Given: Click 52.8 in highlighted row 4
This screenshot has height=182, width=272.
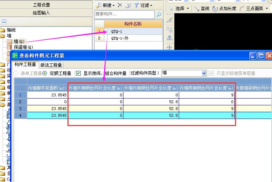Looking at the screenshot, I should (x=151, y=115).
